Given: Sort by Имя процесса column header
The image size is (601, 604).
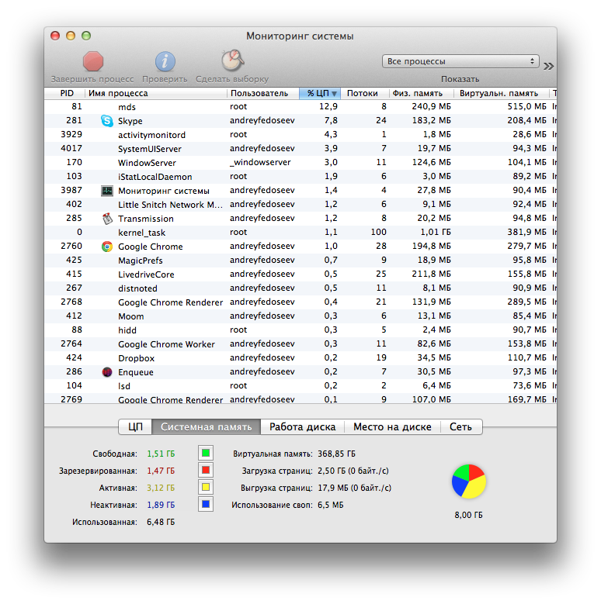Looking at the screenshot, I should tap(156, 93).
